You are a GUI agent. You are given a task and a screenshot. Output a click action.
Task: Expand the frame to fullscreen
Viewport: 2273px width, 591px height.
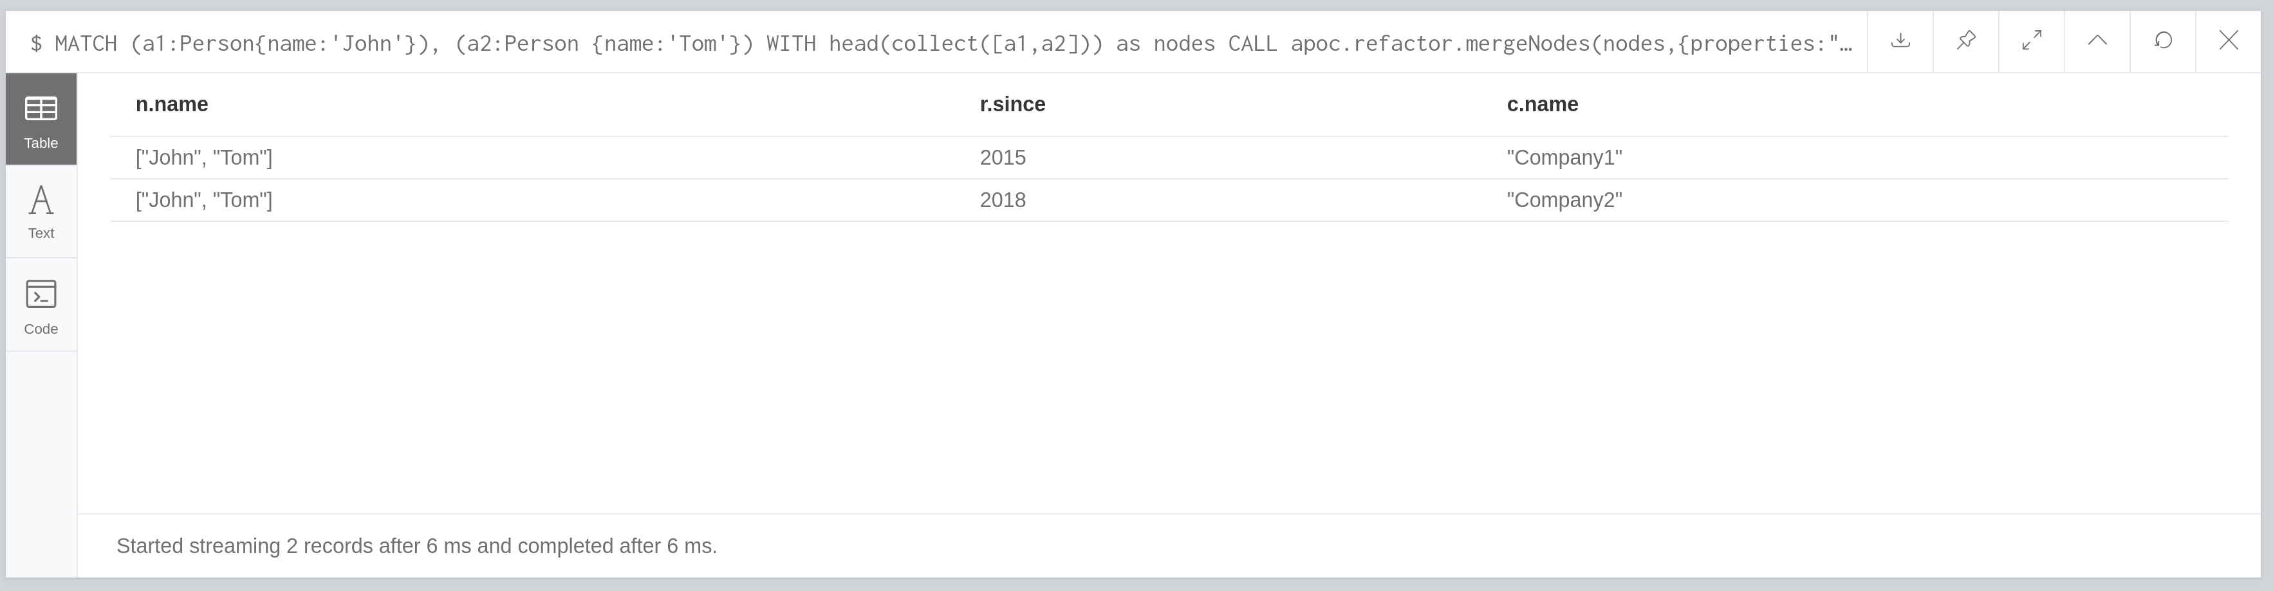pos(2031,41)
